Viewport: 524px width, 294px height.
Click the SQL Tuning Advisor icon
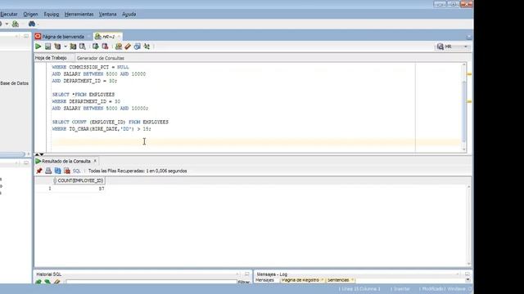click(x=82, y=47)
